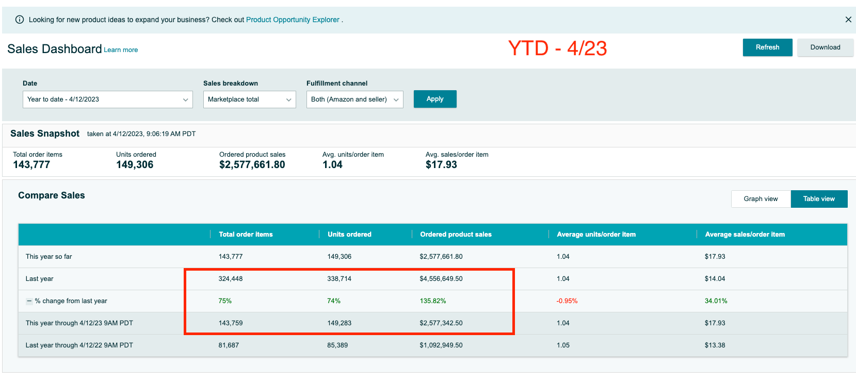Click the Total order items column header
856x382 pixels.
pyautogui.click(x=246, y=235)
